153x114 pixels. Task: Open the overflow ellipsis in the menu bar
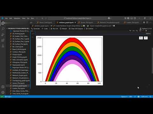point(37,18)
